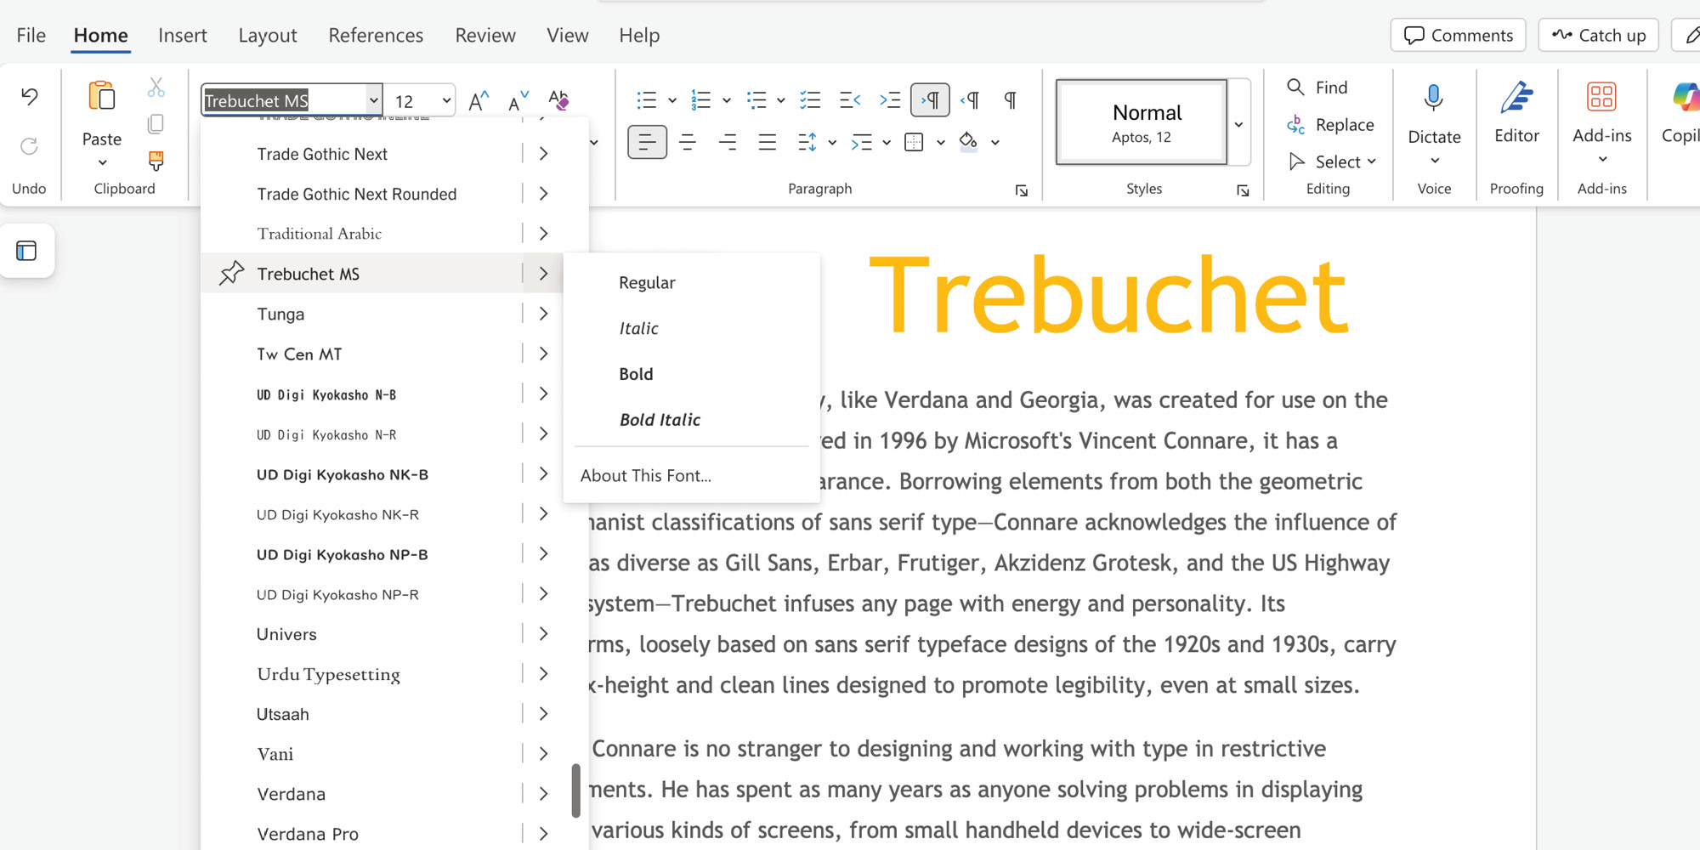Click the Find magnifier icon

coord(1295,87)
